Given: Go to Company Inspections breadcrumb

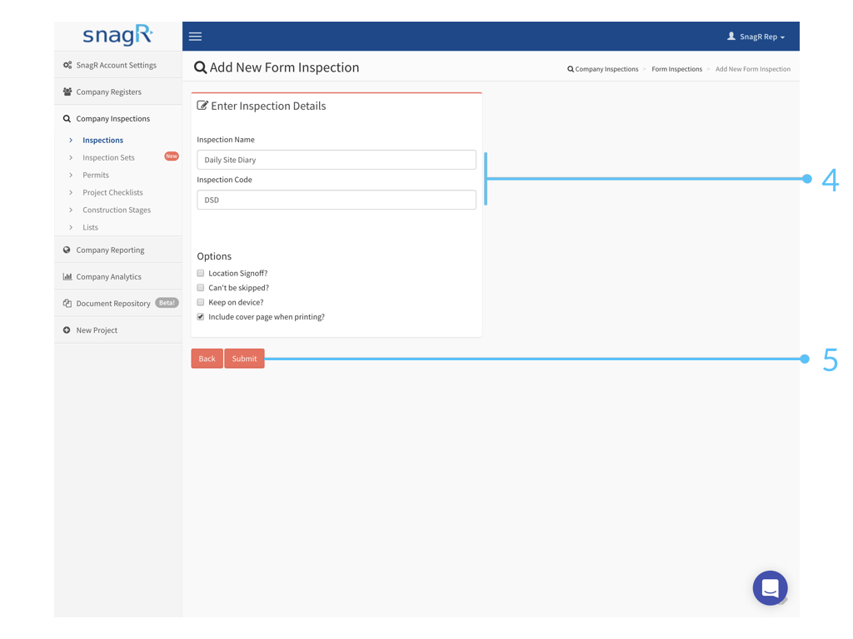Looking at the screenshot, I should (x=606, y=69).
